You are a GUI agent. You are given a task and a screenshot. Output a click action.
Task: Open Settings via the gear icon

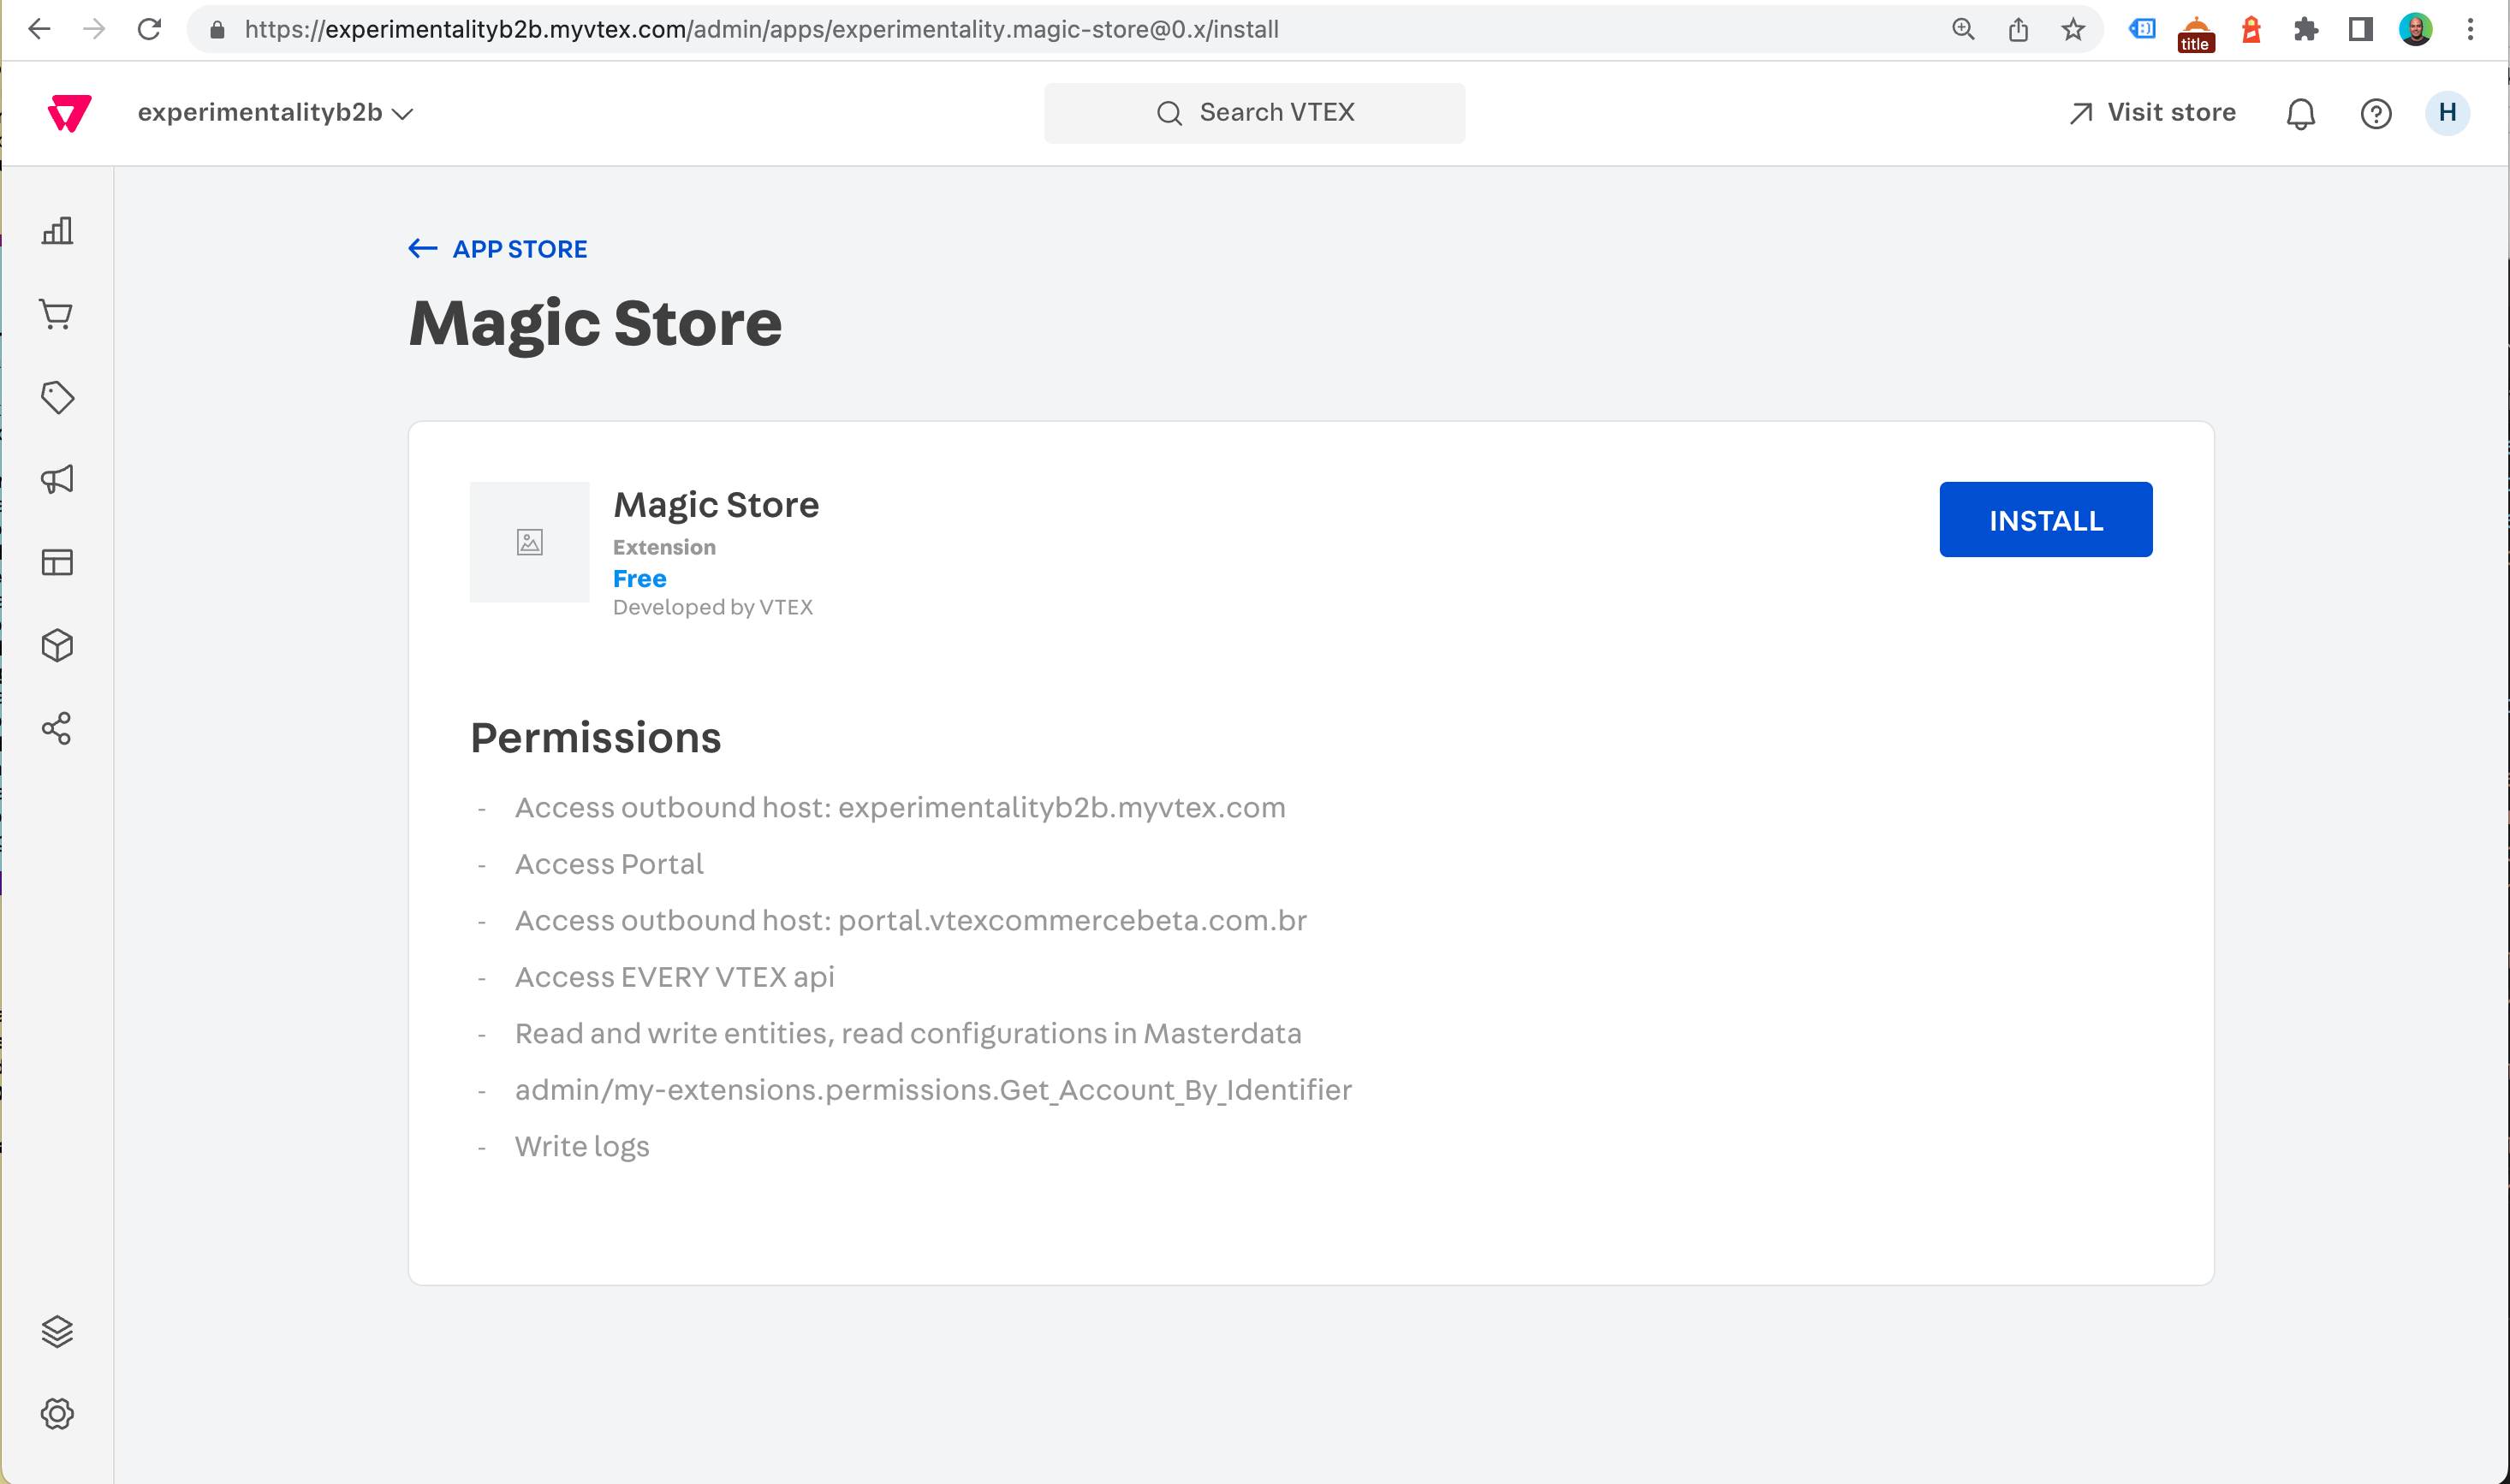click(x=57, y=1414)
